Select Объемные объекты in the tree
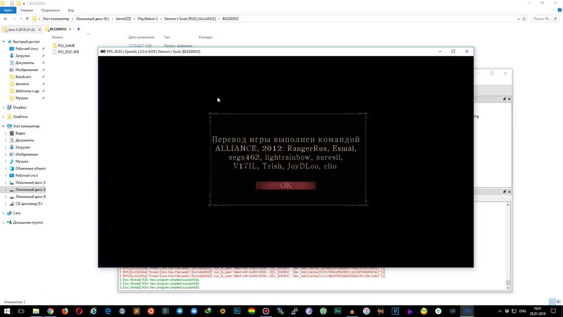 coord(30,169)
